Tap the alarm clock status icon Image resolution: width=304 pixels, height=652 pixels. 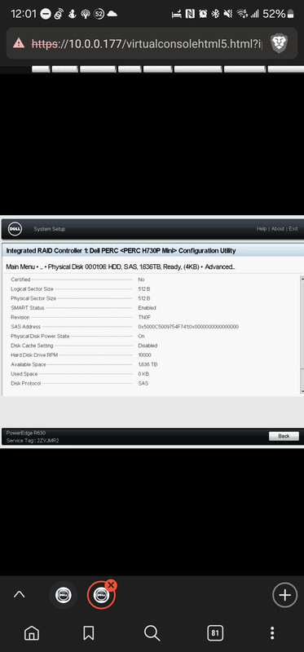[x=202, y=14]
